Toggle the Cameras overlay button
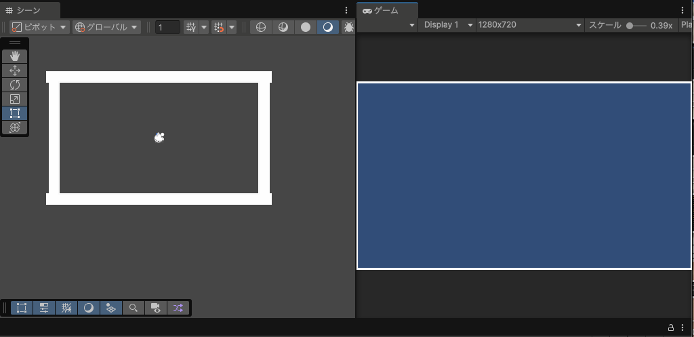The image size is (694, 337). pos(156,308)
